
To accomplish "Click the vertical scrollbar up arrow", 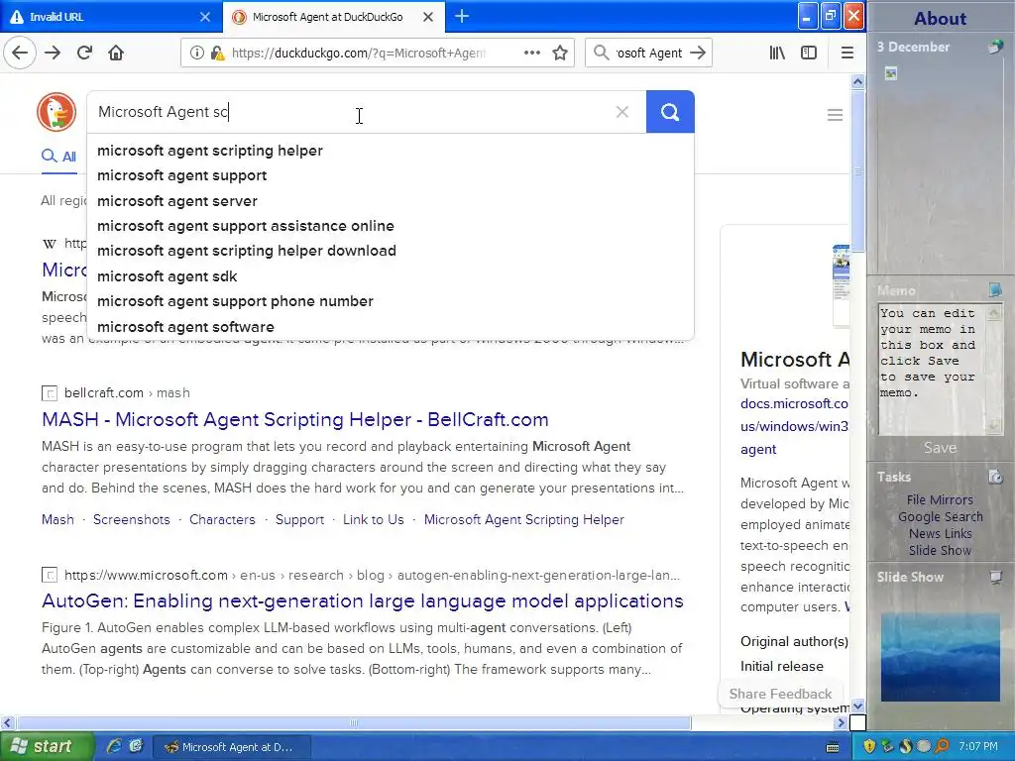I will click(x=857, y=81).
